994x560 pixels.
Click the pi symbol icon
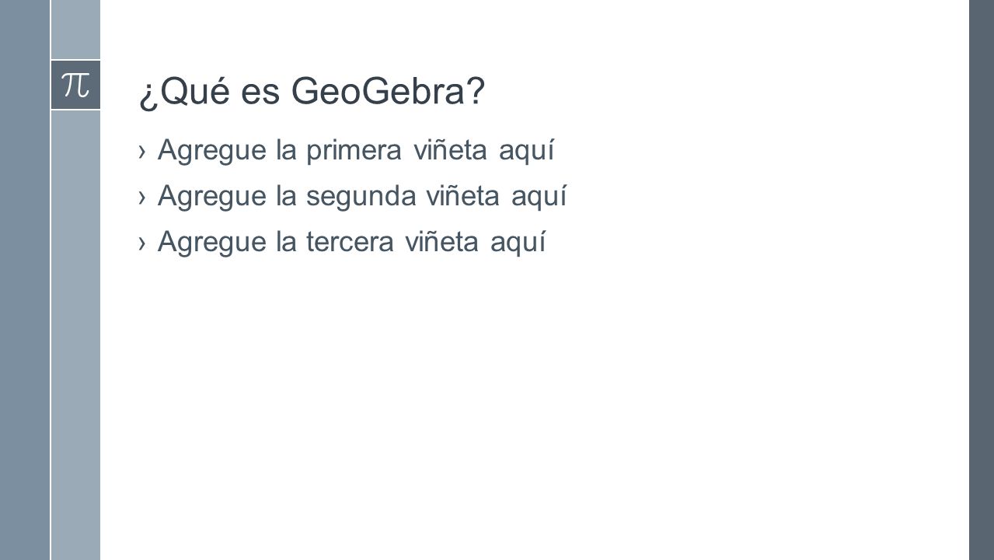(75, 85)
